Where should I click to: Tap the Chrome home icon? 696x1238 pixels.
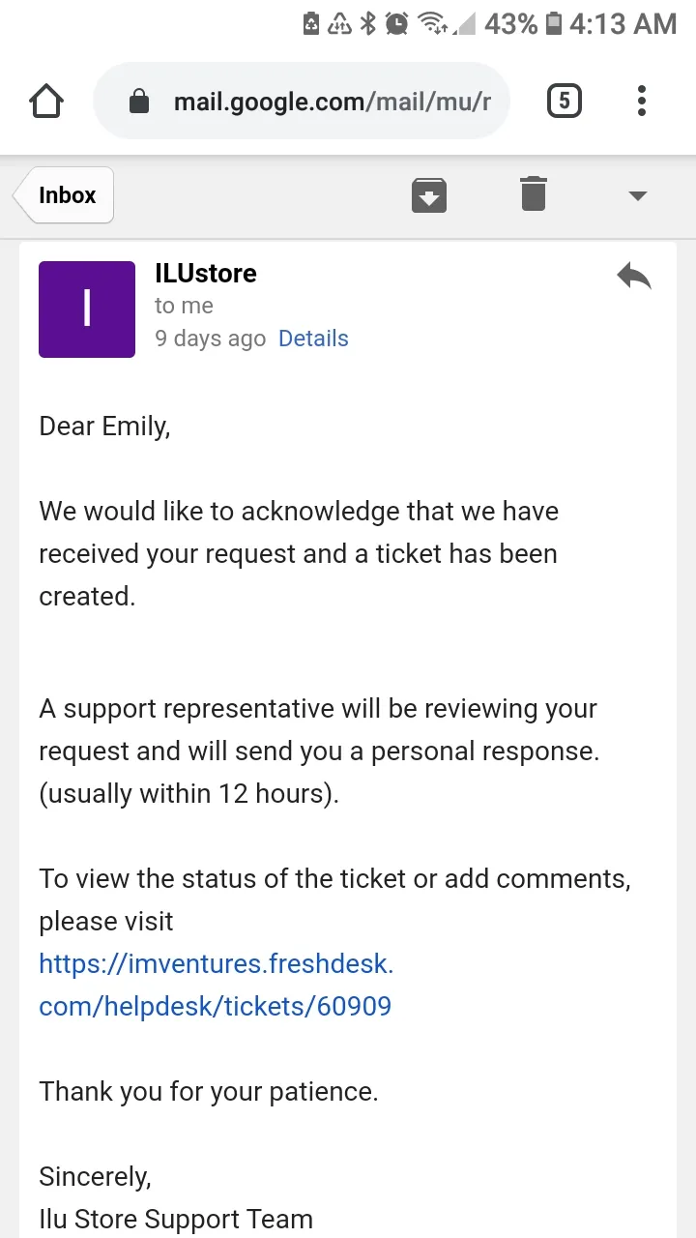click(x=46, y=101)
